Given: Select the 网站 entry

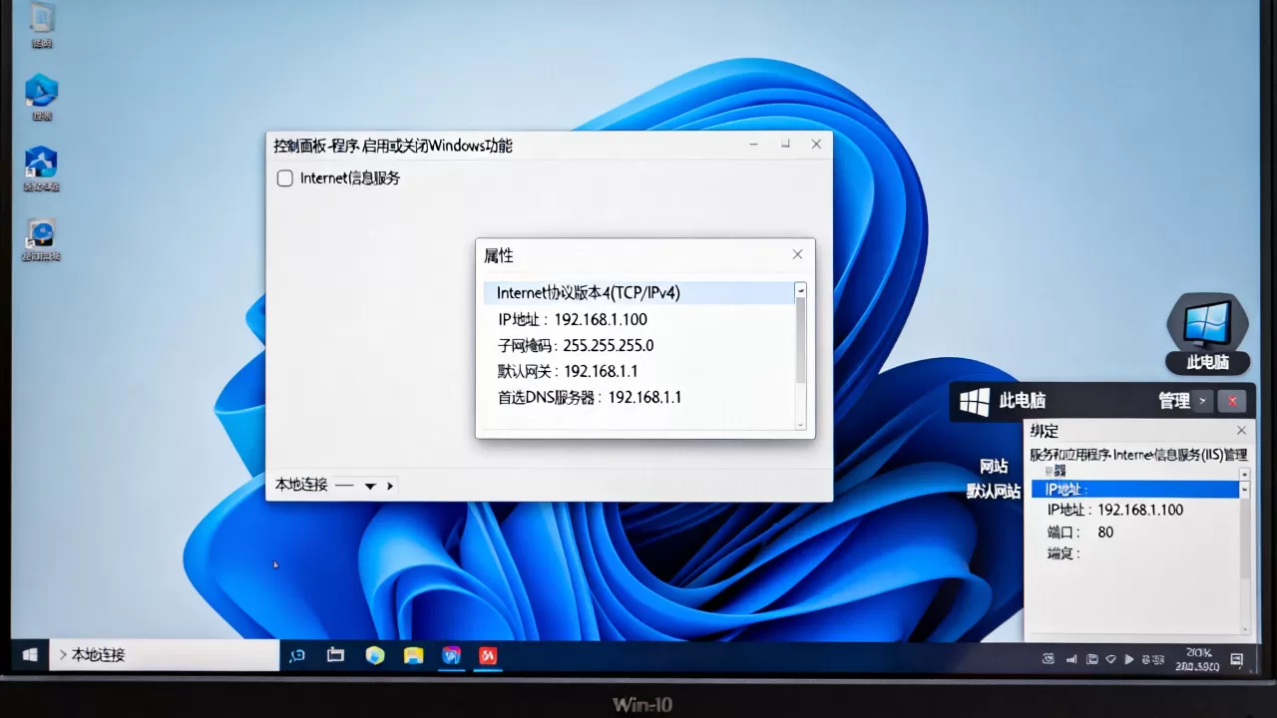Looking at the screenshot, I should [x=994, y=466].
